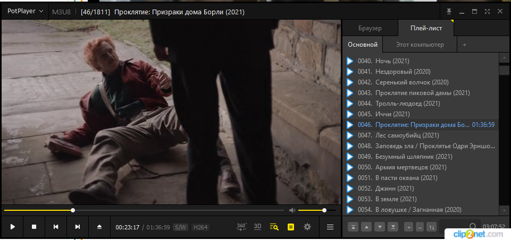This screenshot has height=240, width=511.
Task: Select playlist item 0052. Джинн (2021)
Action: coord(421,188)
